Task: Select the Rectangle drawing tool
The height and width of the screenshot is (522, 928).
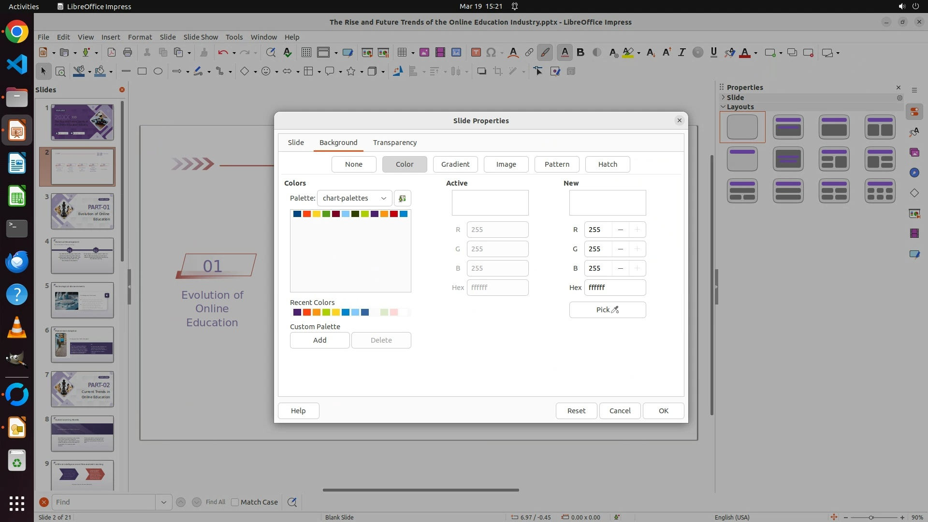Action: click(x=142, y=72)
